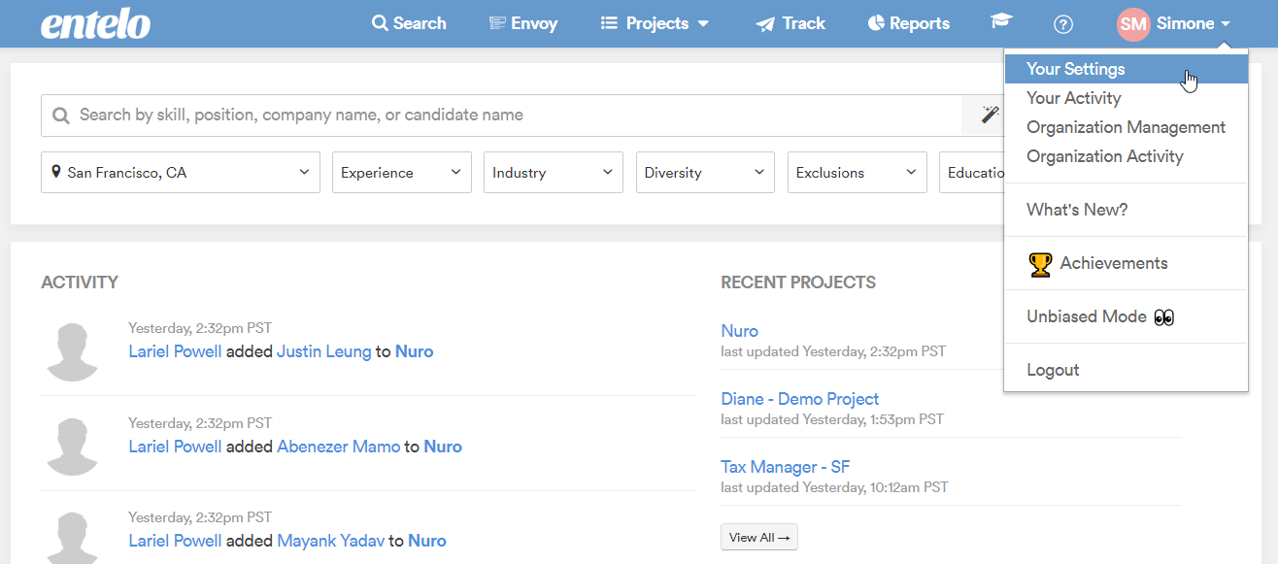Open Diane - Demo Project link

pyautogui.click(x=799, y=399)
